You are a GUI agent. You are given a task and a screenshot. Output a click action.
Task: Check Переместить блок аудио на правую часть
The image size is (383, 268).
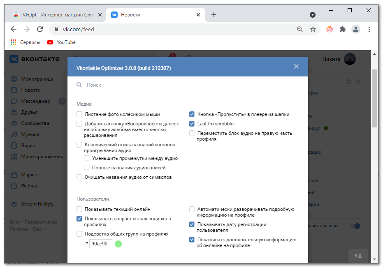(x=192, y=133)
